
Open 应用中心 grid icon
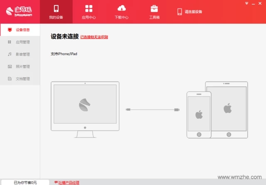[89, 8]
